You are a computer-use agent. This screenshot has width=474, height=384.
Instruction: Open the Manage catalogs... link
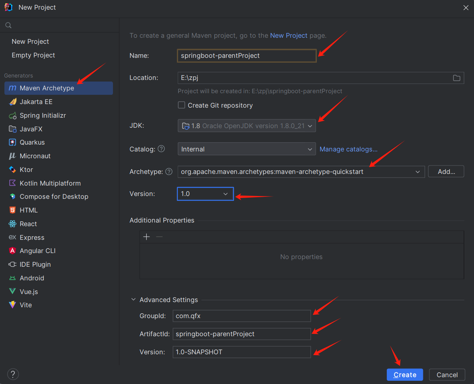point(349,149)
